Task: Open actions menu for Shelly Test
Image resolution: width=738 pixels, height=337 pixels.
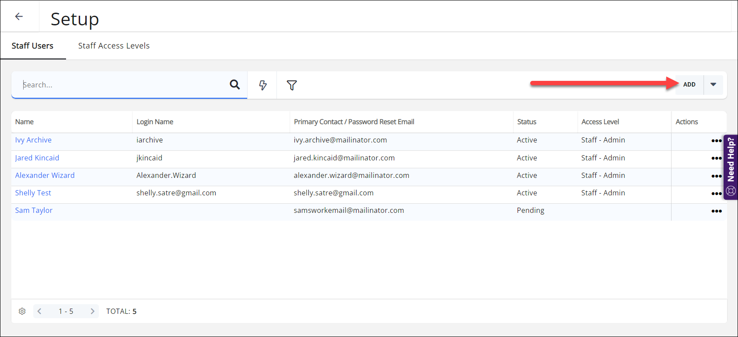Action: [x=717, y=194]
